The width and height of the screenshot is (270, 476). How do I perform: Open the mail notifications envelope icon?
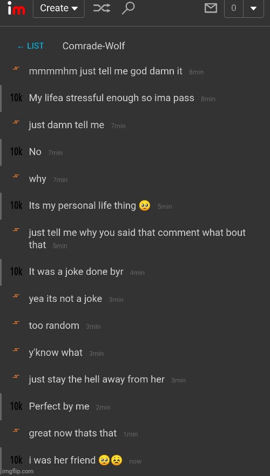coord(211,8)
